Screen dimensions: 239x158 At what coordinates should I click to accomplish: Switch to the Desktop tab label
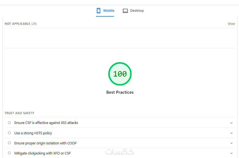[137, 11]
